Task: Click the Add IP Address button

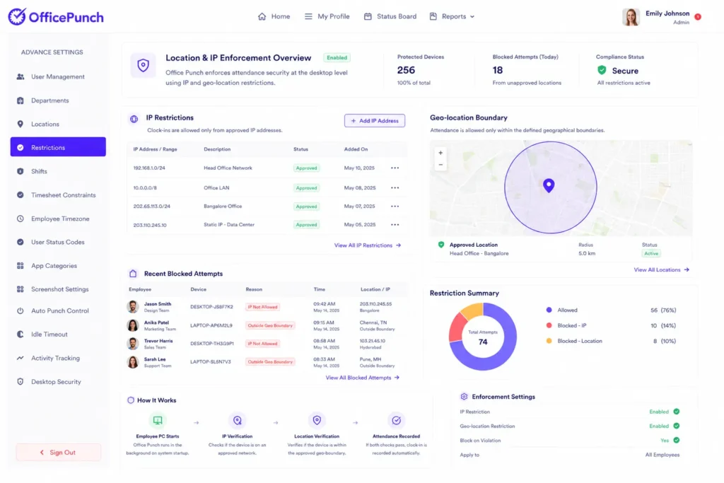Action: point(375,120)
